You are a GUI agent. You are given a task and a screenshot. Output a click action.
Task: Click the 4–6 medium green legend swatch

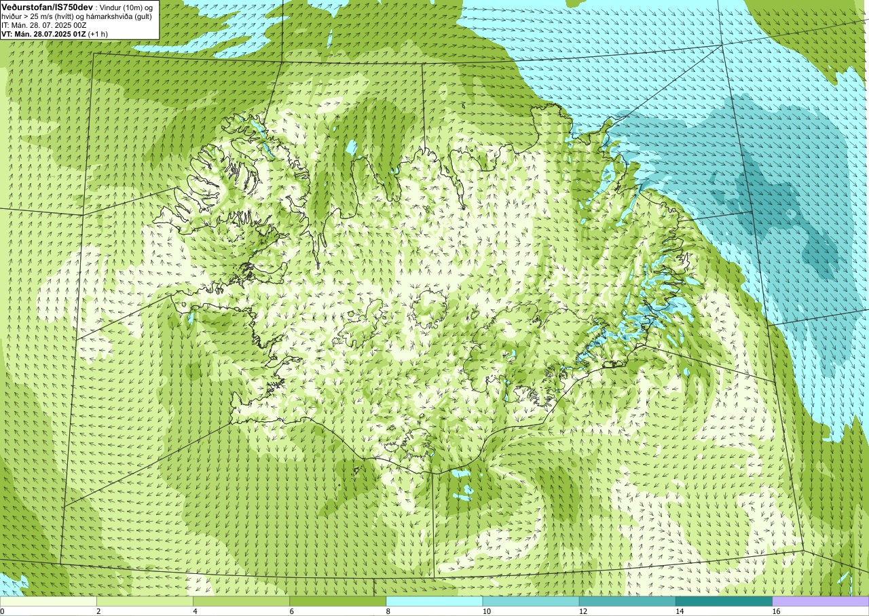click(x=241, y=601)
